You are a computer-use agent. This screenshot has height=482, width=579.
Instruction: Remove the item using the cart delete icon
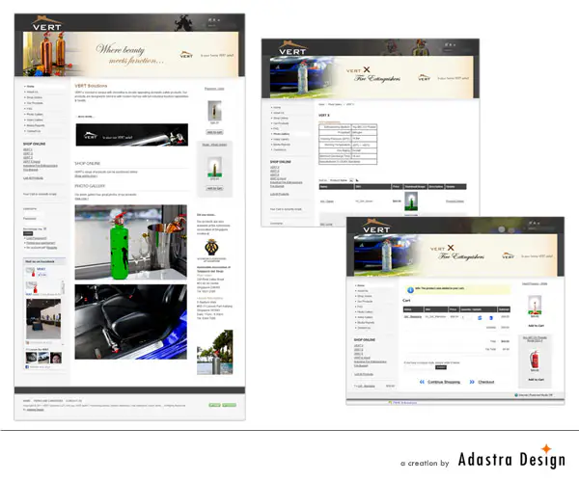(489, 315)
